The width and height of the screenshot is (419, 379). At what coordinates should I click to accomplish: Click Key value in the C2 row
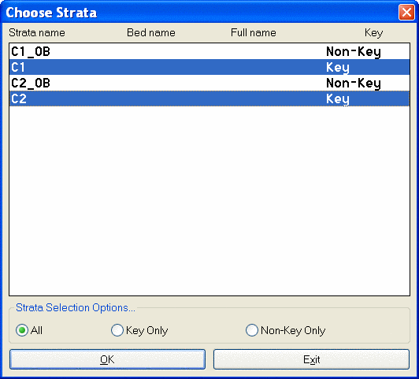[338, 99]
